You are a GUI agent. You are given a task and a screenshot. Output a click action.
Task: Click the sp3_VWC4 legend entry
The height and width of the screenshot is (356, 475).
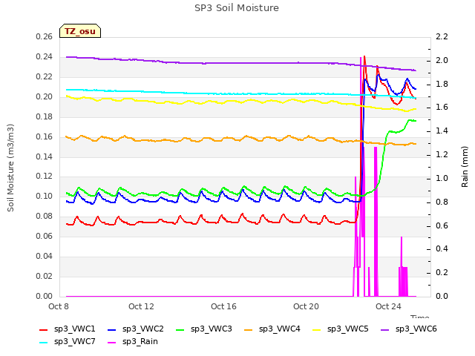272,329
